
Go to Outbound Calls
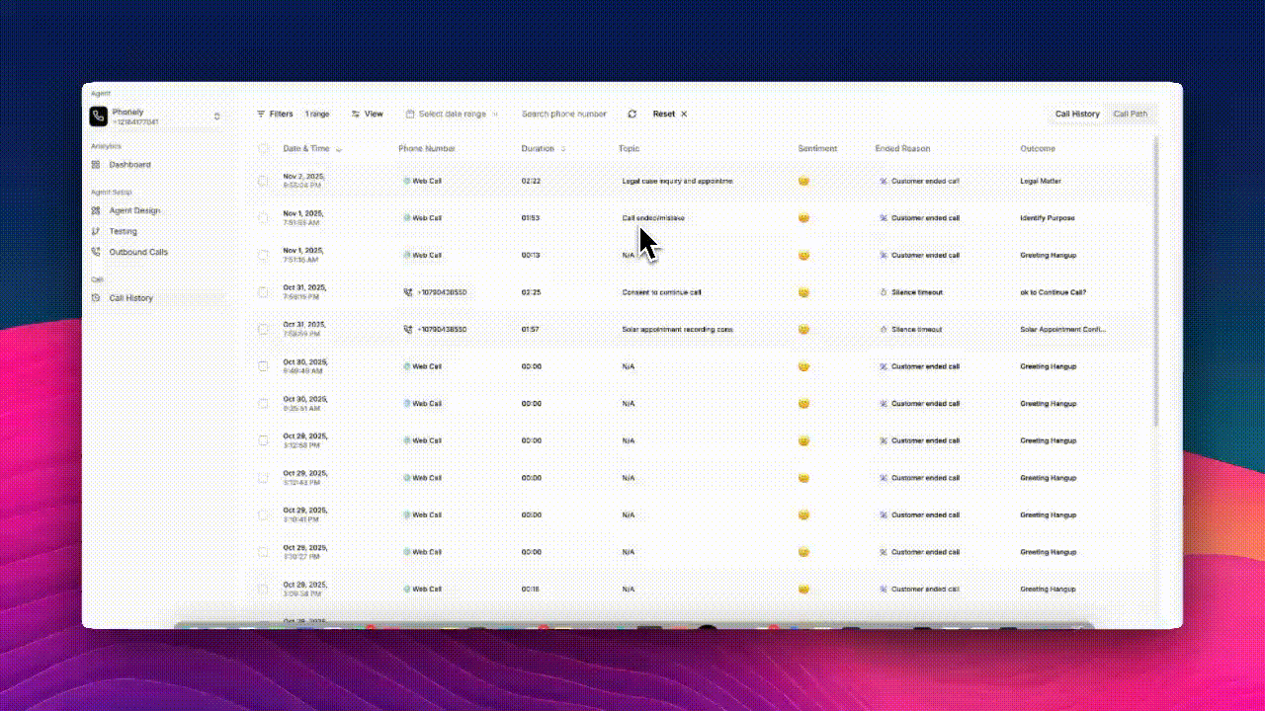click(x=137, y=252)
